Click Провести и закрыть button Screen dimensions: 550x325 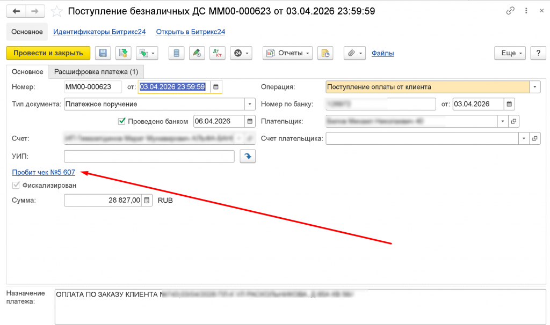coord(48,53)
